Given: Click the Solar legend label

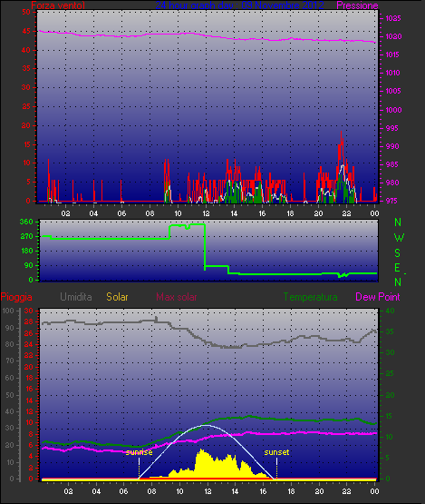Looking at the screenshot, I should 117,297.
